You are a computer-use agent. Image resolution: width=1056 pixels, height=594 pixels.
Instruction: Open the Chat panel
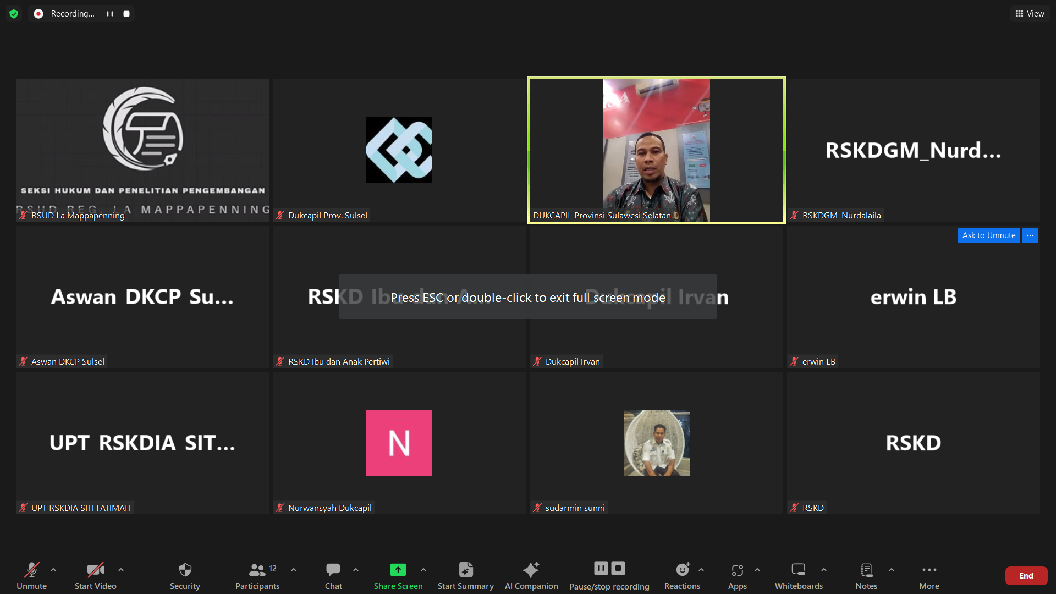click(x=333, y=575)
